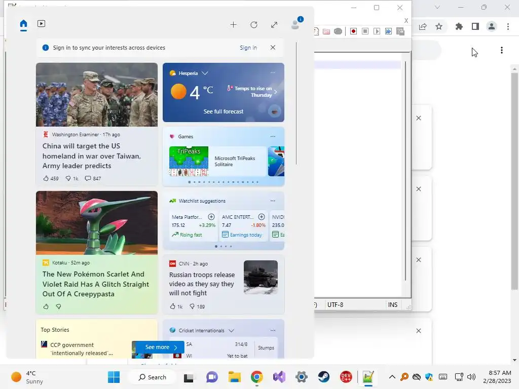Expand the Hesperia location dropdown
Image resolution: width=519 pixels, height=389 pixels.
tap(205, 73)
